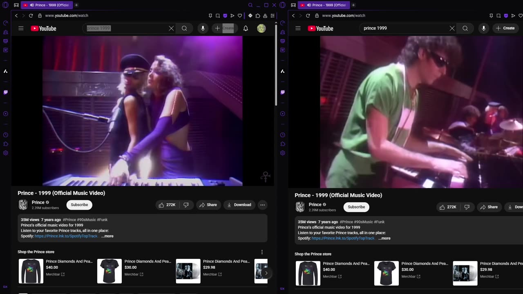This screenshot has height=294, width=523.
Task: Open Easy Setup in left window toolbar
Action: [x=273, y=16]
